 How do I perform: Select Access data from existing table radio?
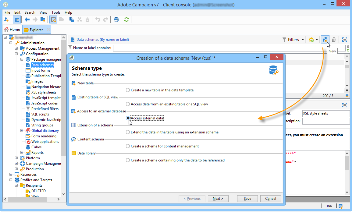pyautogui.click(x=128, y=104)
